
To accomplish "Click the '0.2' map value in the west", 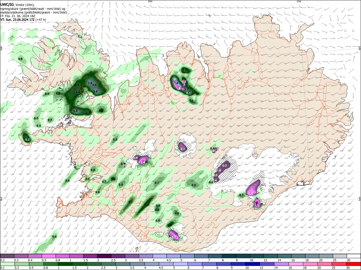I will [x=27, y=139].
